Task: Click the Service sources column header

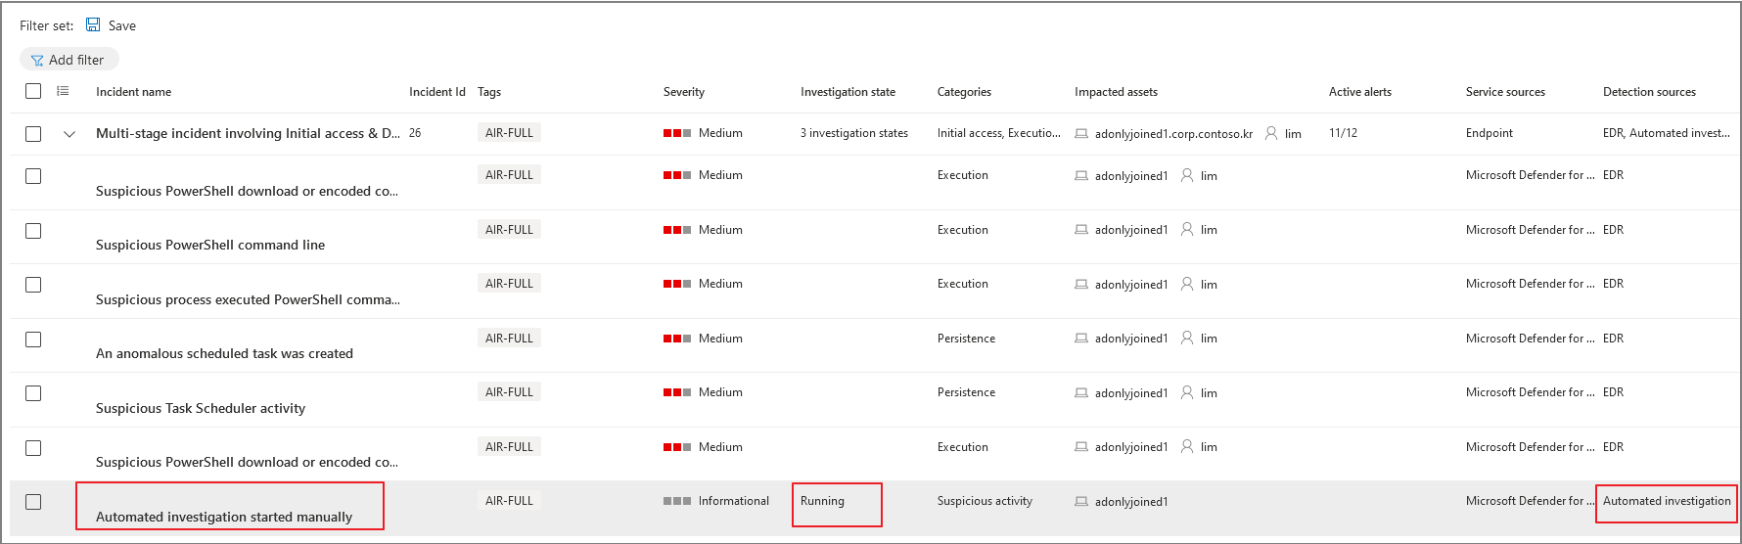Action: click(1505, 92)
